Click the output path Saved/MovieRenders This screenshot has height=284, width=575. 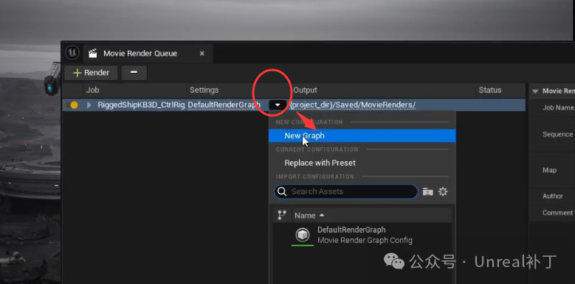353,105
